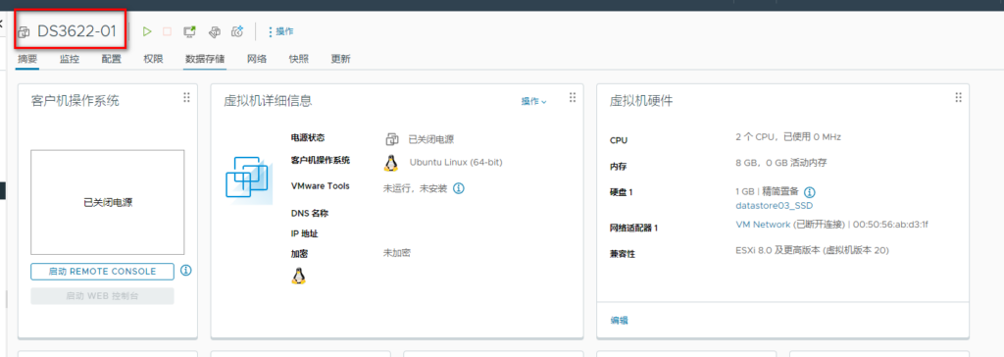1004x357 pixels.
Task: Click the info icon next to REMOTE CONSOLE
Action: [186, 271]
